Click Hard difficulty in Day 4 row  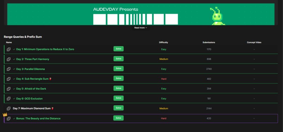point(164,79)
